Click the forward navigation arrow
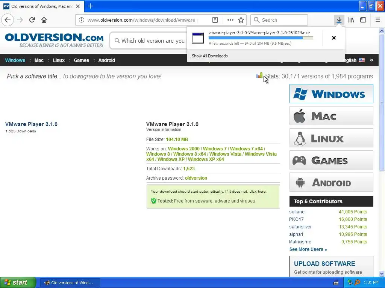This screenshot has width=385, height=288. click(20, 20)
